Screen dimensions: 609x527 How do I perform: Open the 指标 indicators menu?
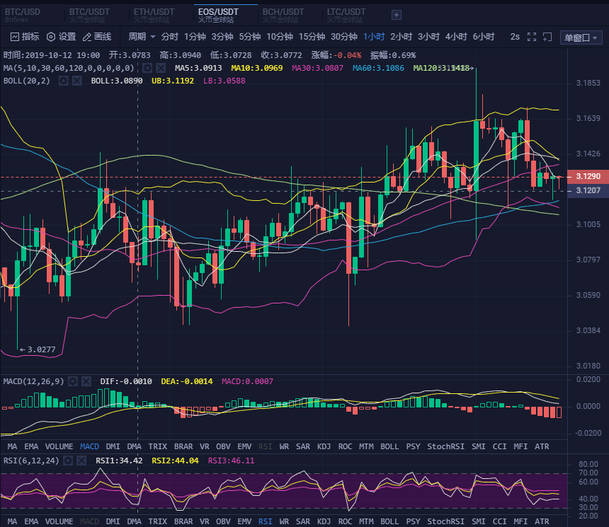click(x=25, y=37)
